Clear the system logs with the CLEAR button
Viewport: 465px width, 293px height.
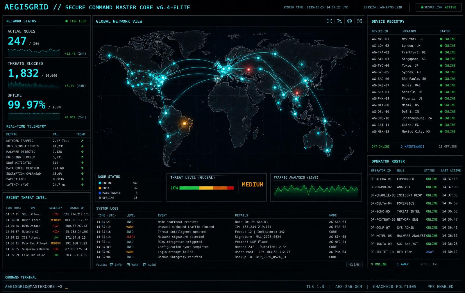click(354, 265)
